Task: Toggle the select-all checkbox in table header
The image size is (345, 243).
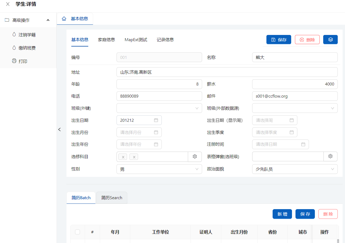Action: (x=78, y=232)
